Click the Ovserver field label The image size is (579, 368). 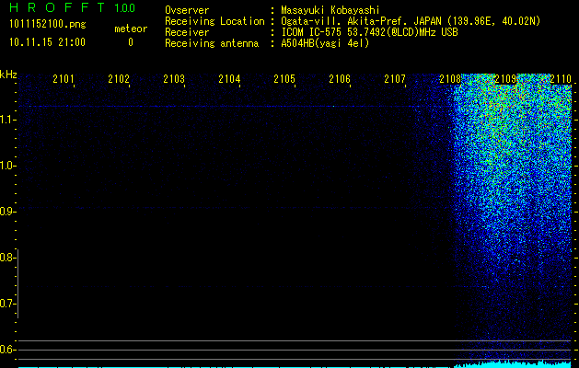point(187,10)
